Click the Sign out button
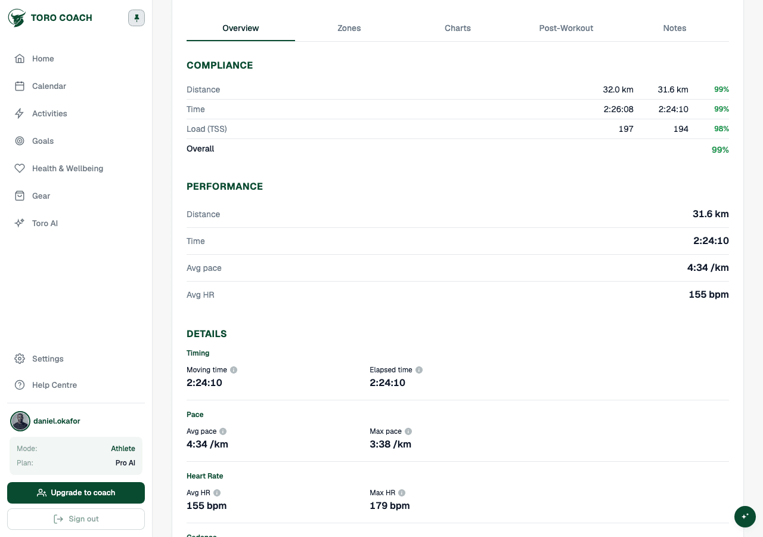 tap(76, 519)
